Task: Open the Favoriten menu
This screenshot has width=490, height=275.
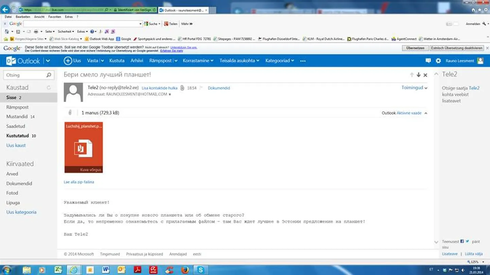Action: [x=55, y=17]
